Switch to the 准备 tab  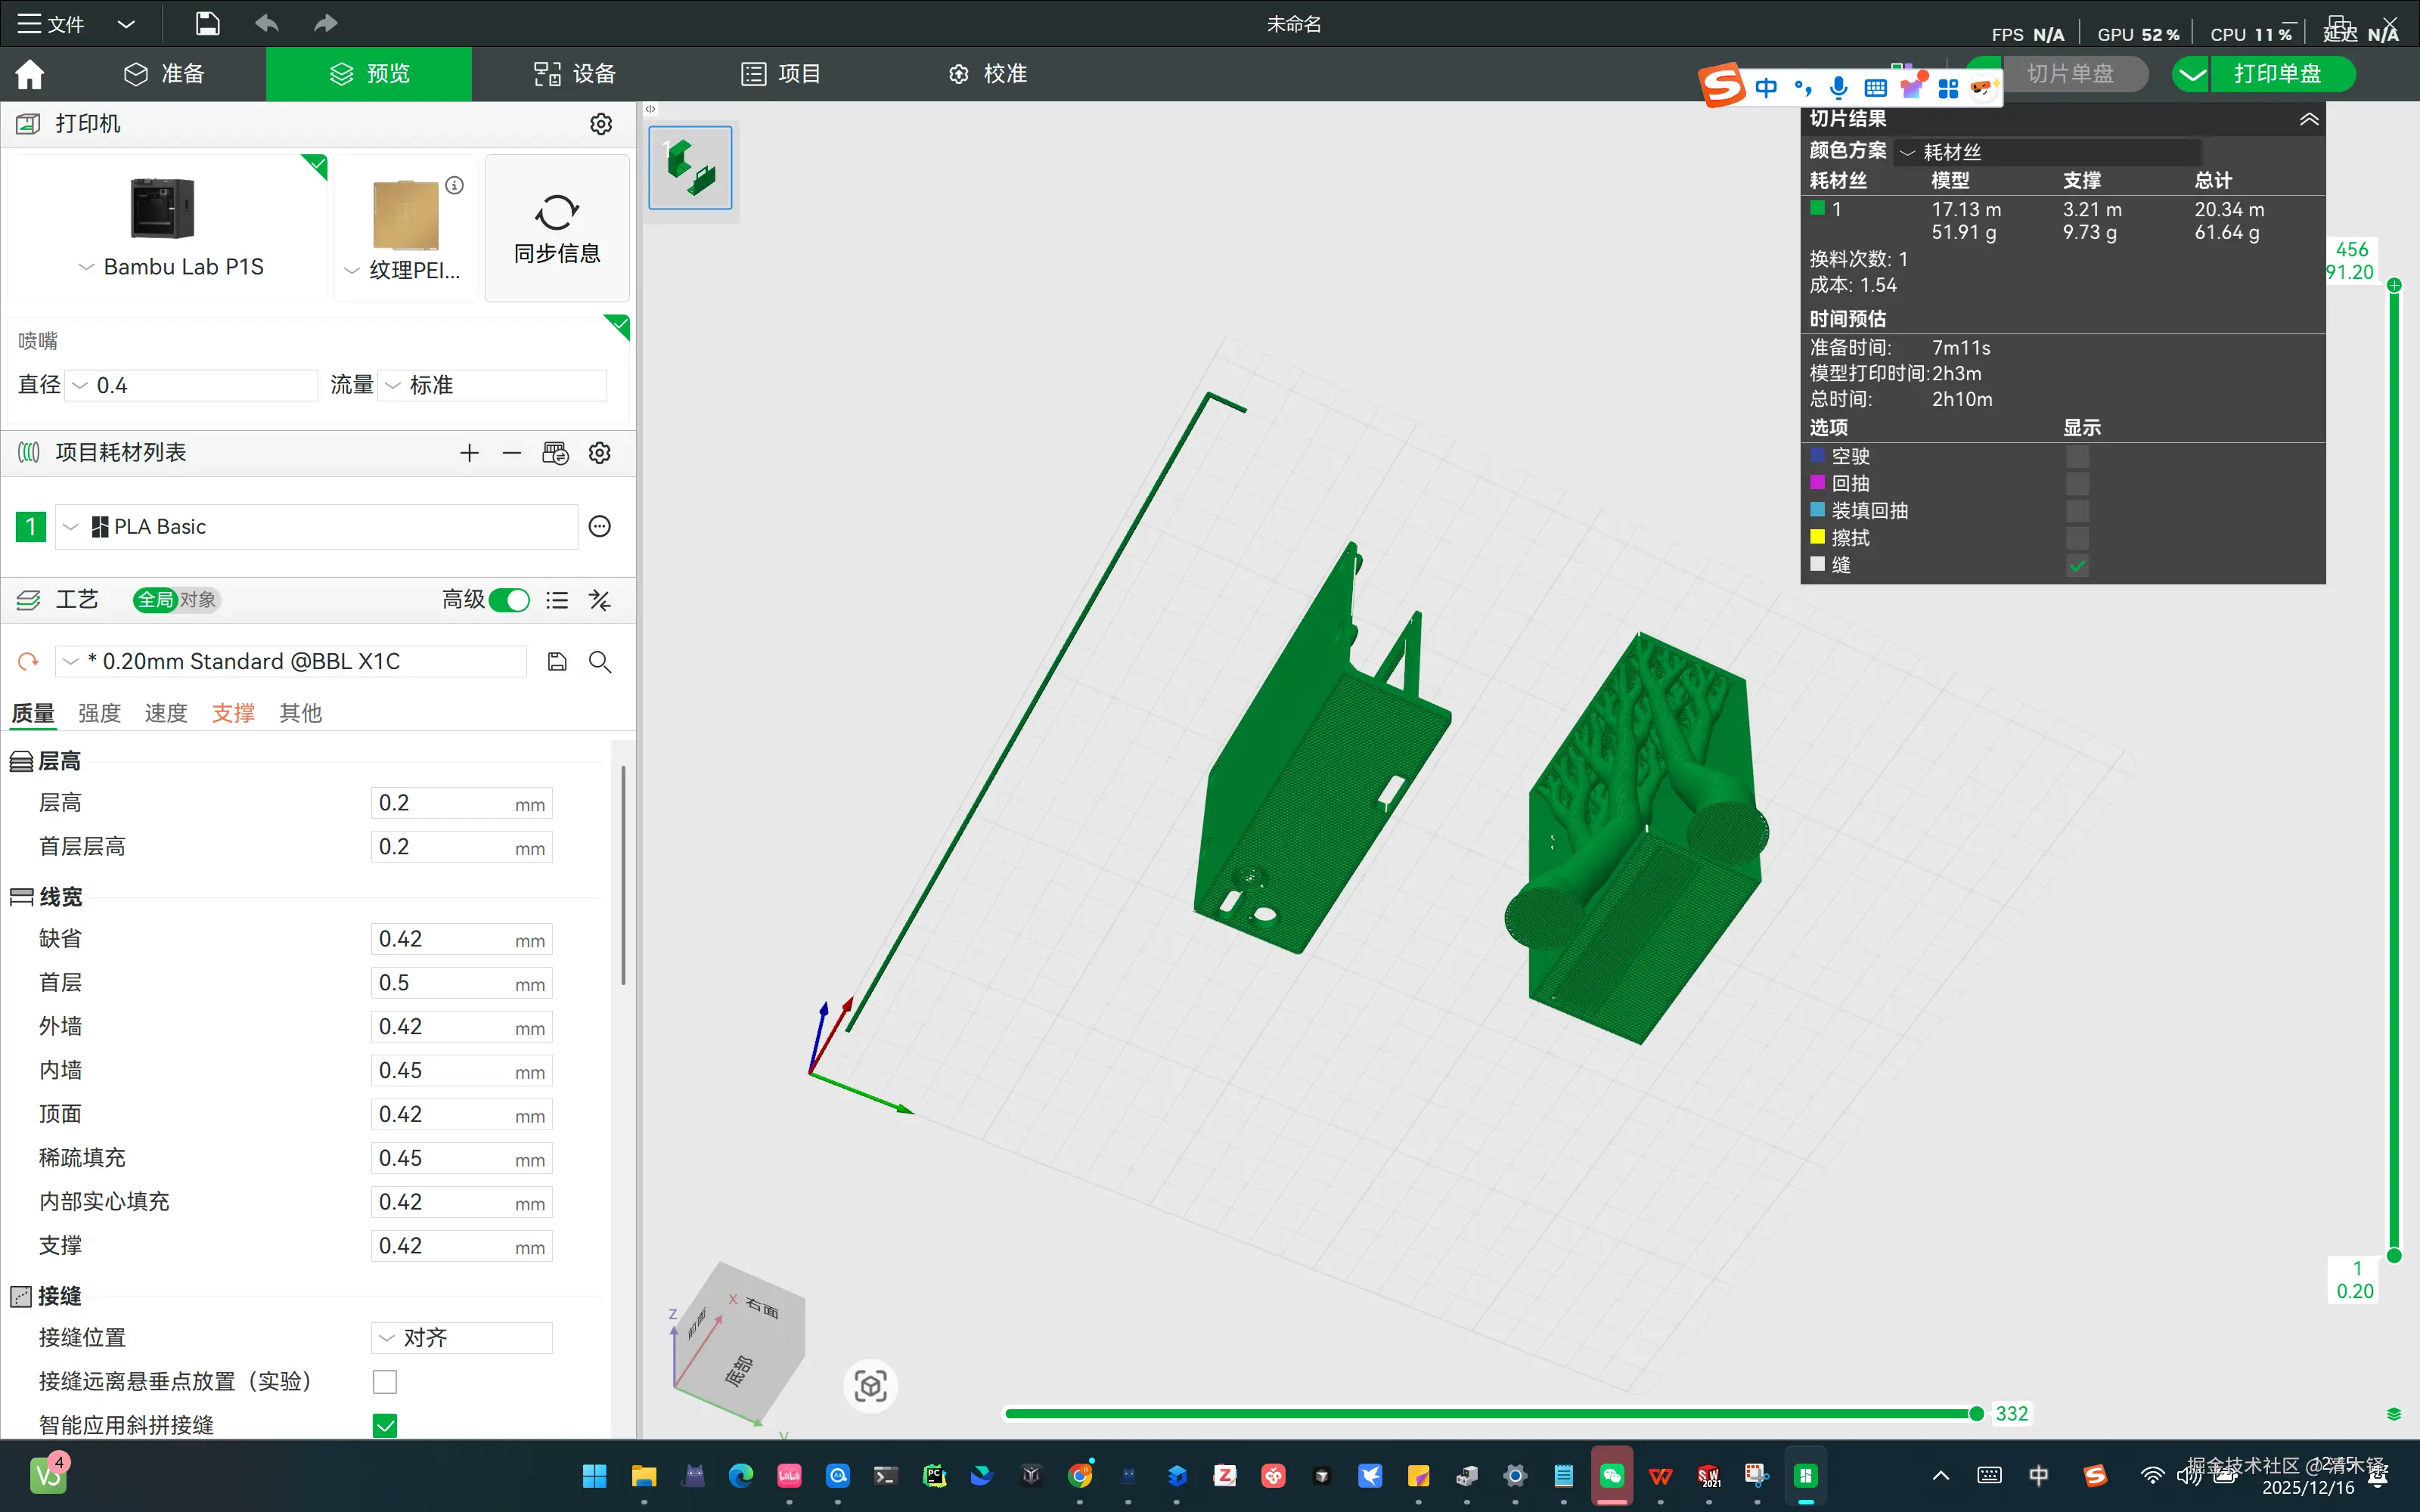tap(165, 74)
